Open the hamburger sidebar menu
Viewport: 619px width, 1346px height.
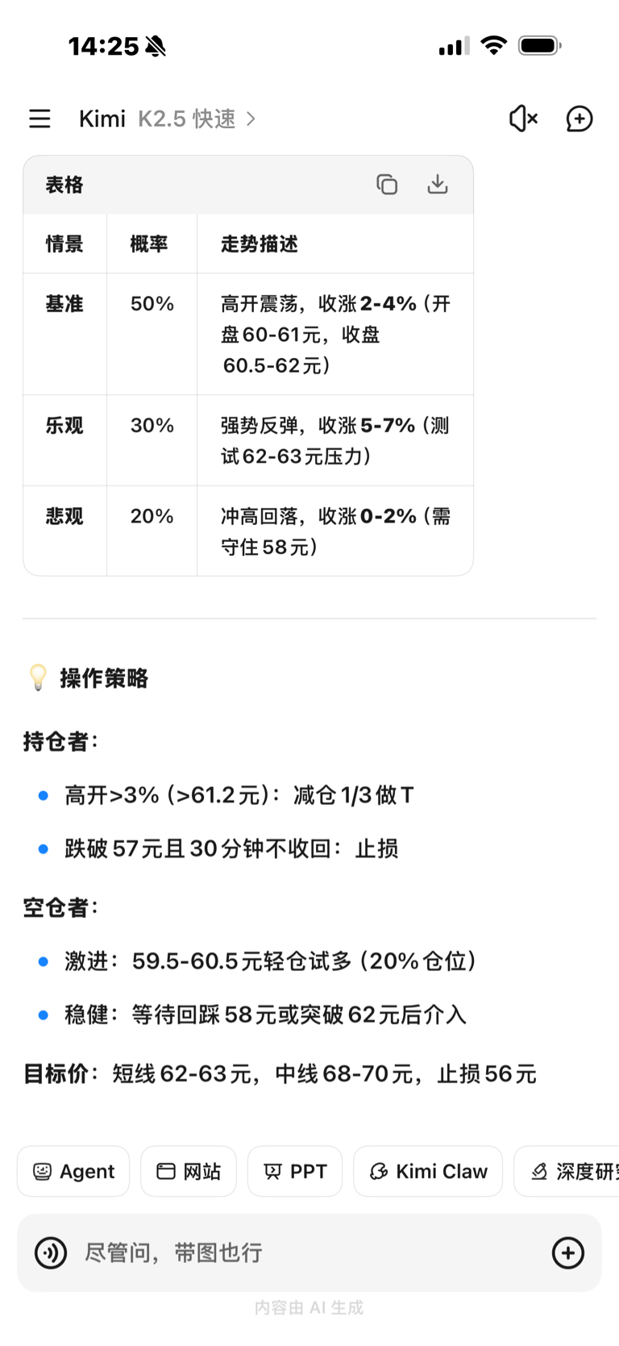tap(39, 119)
